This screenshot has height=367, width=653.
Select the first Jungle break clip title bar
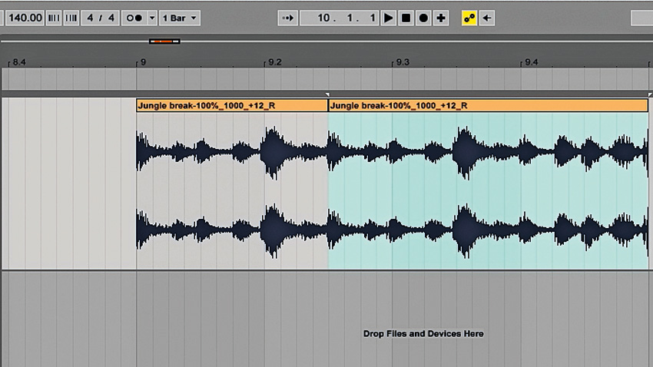[x=232, y=106]
